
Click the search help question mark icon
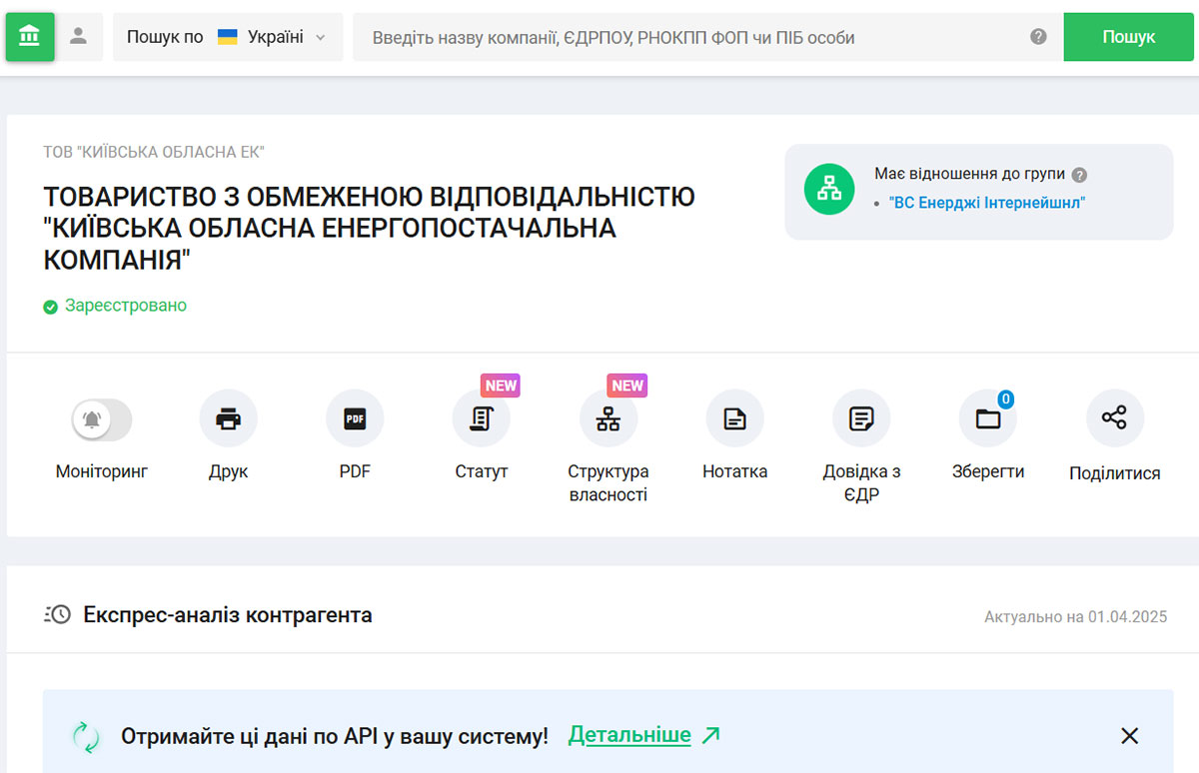tap(1038, 37)
